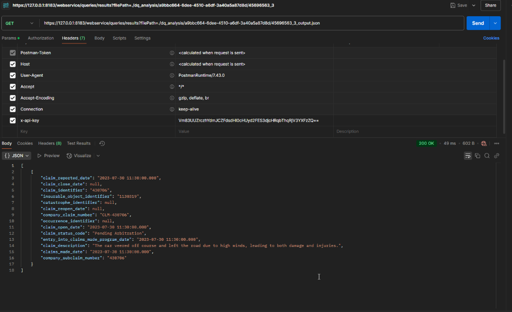Uncheck the x-api-key header checkbox

point(13,120)
